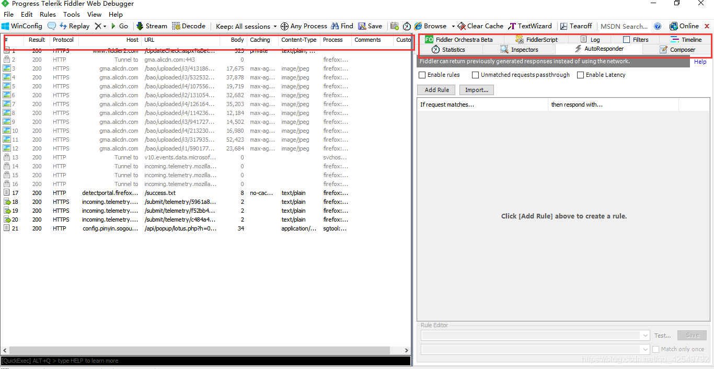This screenshot has height=369, width=714.
Task: Launch the Browse button
Action: [430, 26]
